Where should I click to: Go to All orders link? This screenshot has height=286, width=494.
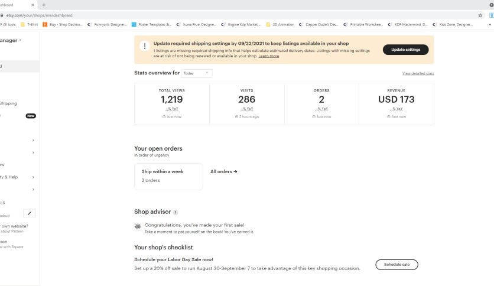click(x=224, y=172)
